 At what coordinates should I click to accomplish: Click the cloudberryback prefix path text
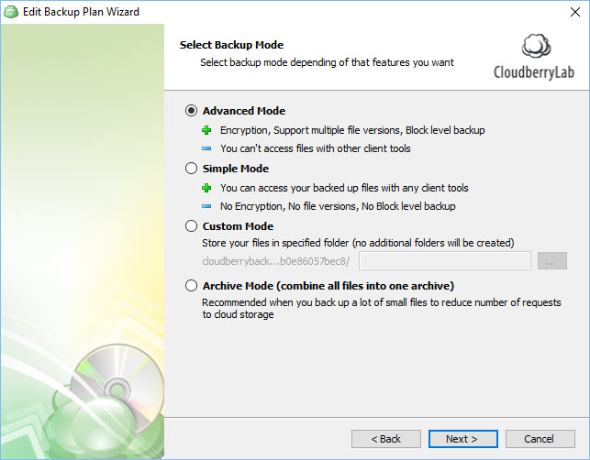pyautogui.click(x=276, y=261)
